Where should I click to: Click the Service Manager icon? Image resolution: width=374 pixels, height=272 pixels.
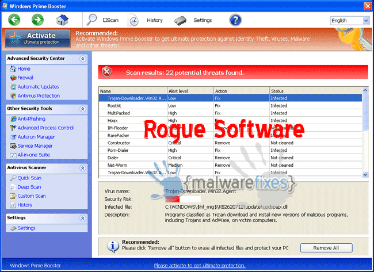13,146
